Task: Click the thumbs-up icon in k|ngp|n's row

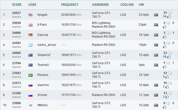Action: coord(169,17)
